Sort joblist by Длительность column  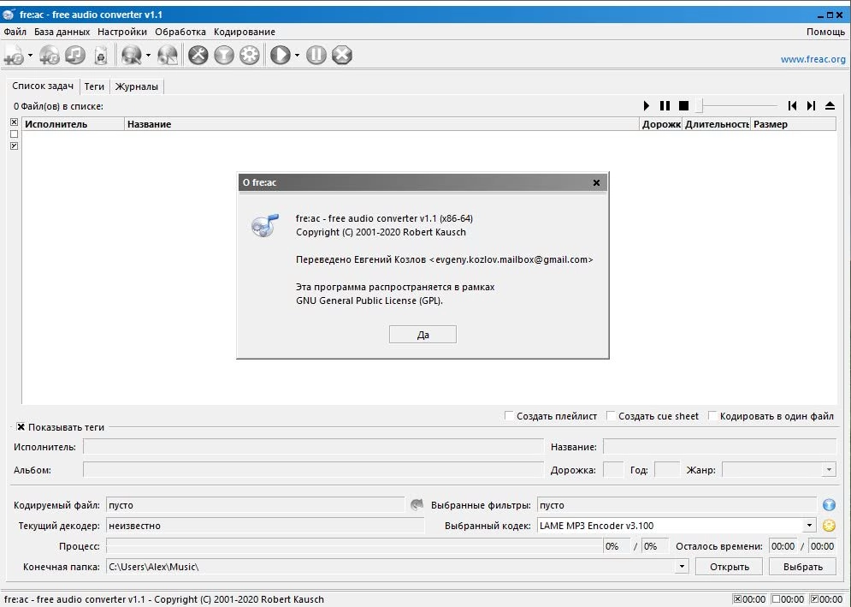(x=717, y=124)
